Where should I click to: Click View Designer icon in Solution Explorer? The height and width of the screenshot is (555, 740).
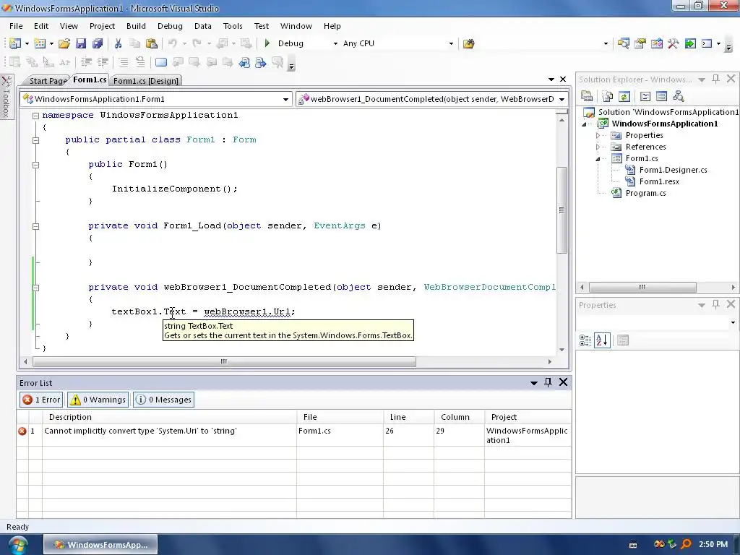[x=661, y=96]
